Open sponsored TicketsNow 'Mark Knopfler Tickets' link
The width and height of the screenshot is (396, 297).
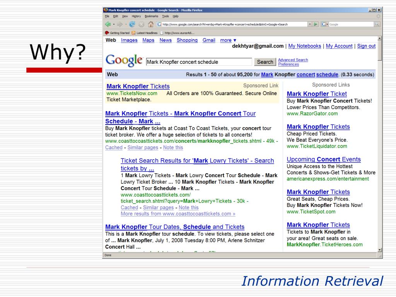click(x=138, y=86)
